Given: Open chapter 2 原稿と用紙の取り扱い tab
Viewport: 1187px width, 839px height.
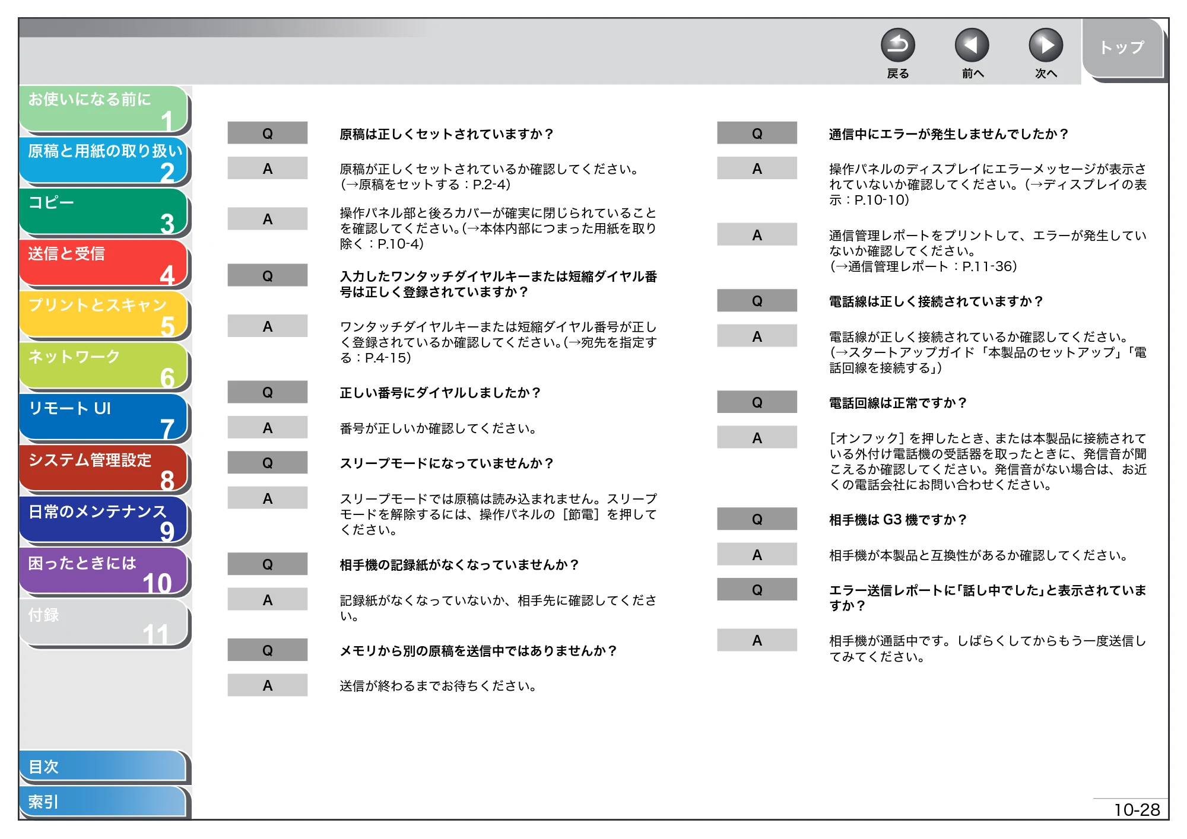Looking at the screenshot, I should [104, 161].
